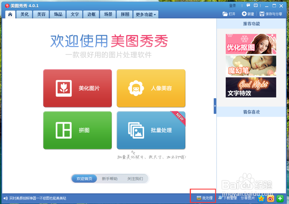
Task: Select the 场景 tab
Action: click(108, 14)
